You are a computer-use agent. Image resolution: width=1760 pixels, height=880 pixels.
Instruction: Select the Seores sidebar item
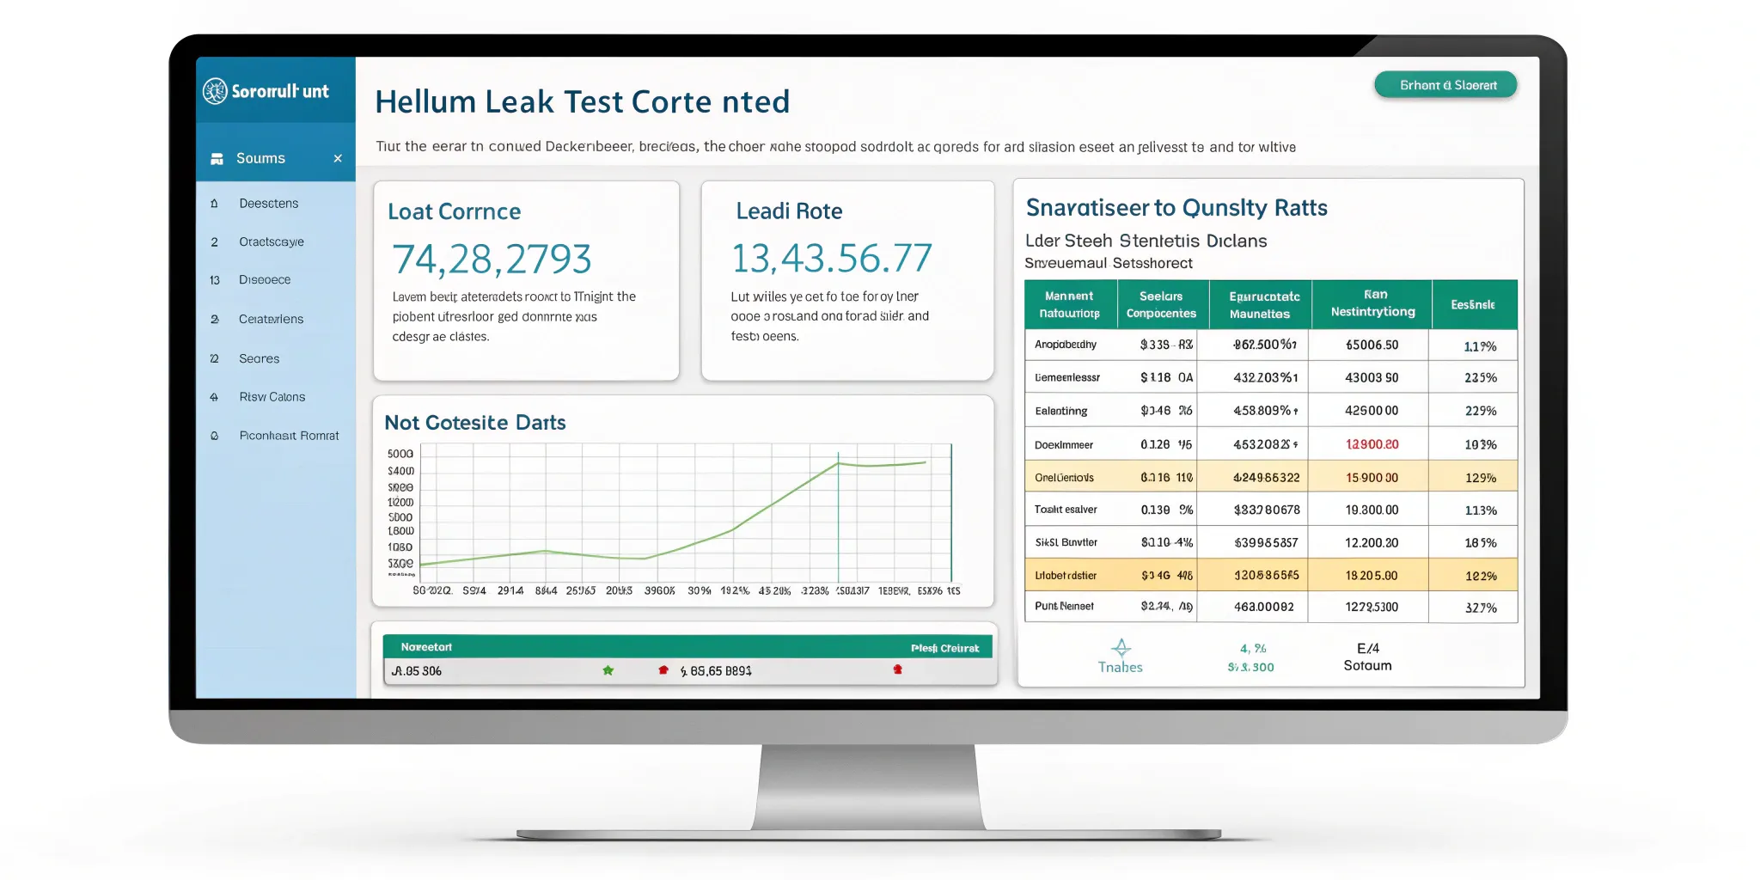(259, 359)
